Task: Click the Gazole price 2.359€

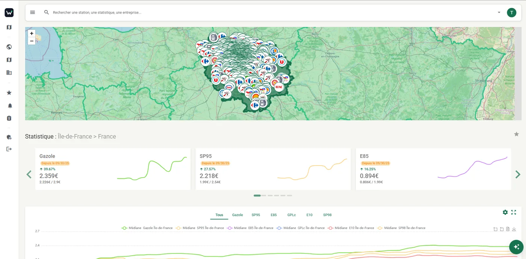Action: 49,176
